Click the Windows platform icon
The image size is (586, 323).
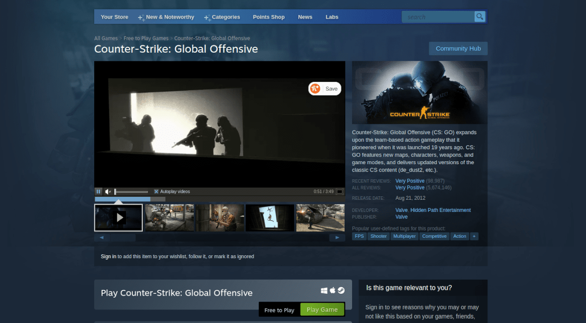(324, 290)
